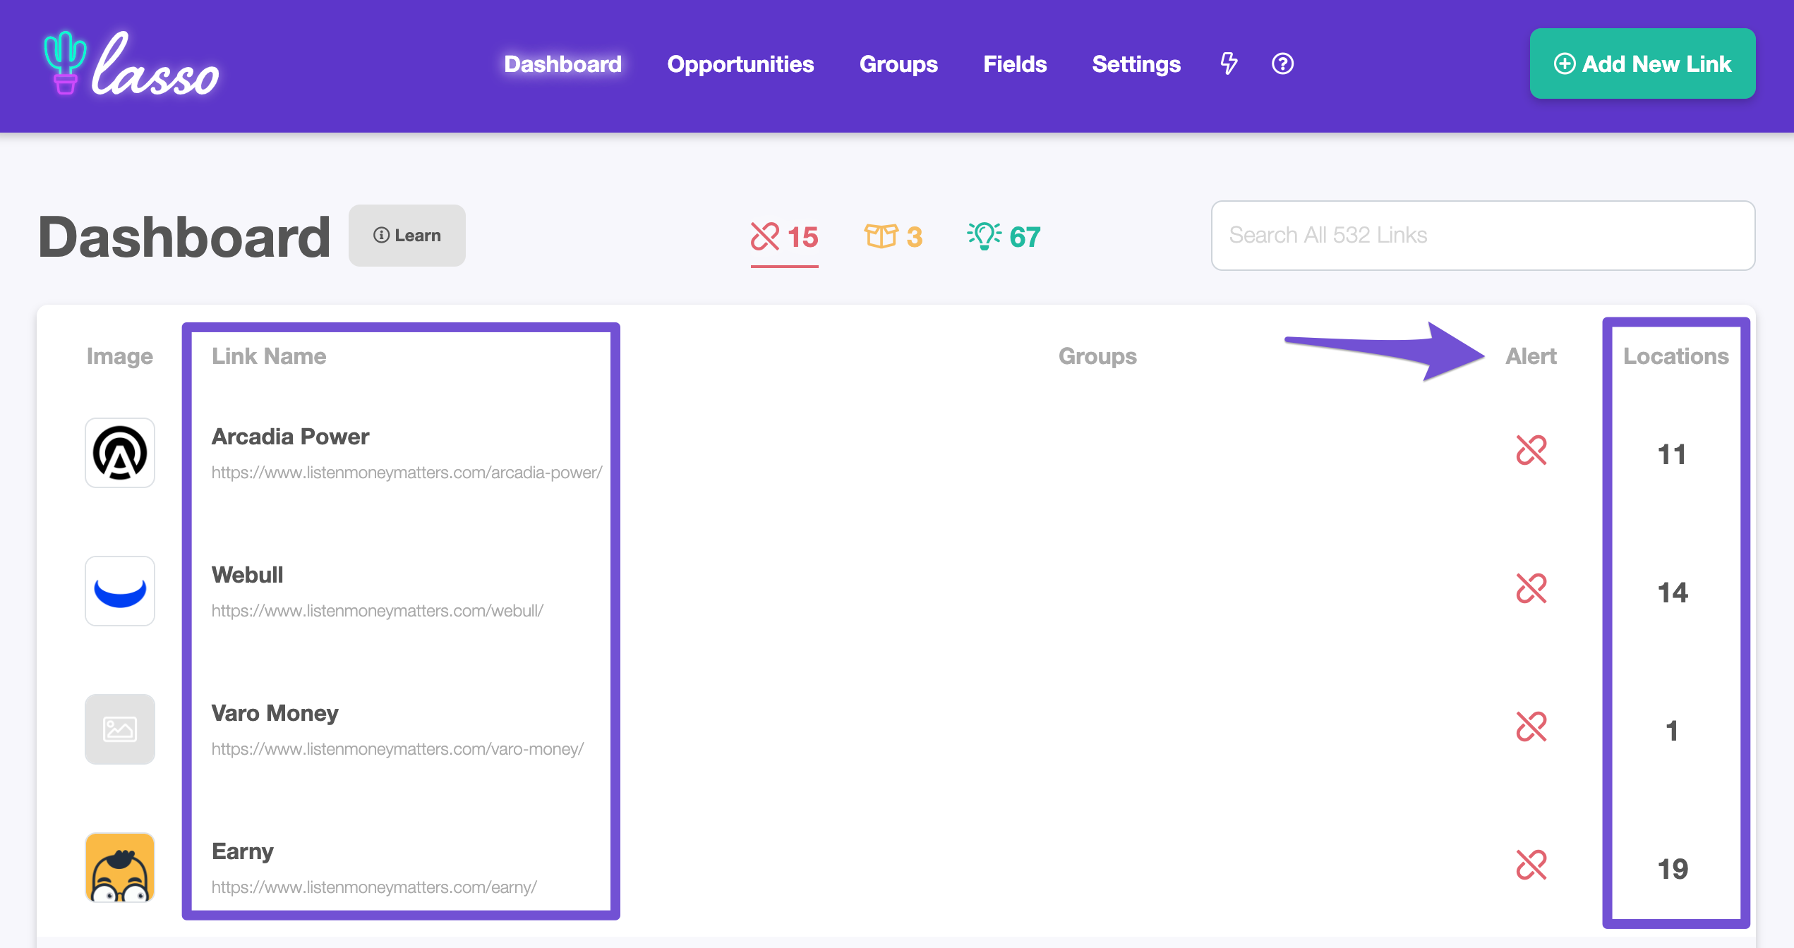Click the broken link alert for Varo Money
This screenshot has height=948, width=1794.
click(1531, 727)
